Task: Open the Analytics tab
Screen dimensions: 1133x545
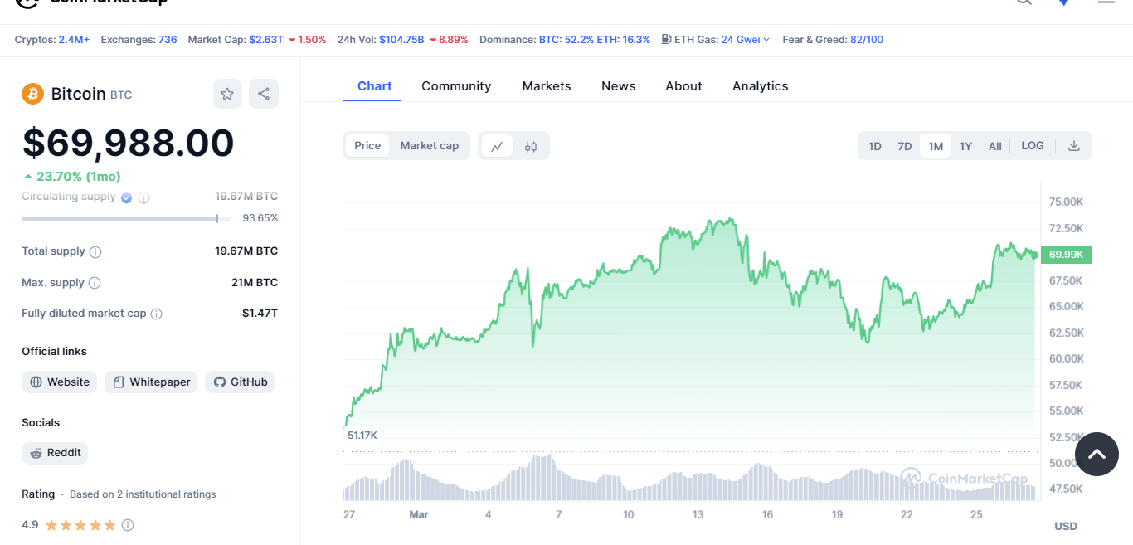Action: tap(761, 86)
